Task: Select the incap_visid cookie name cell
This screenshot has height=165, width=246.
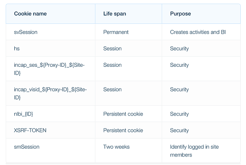Action: (x=50, y=93)
